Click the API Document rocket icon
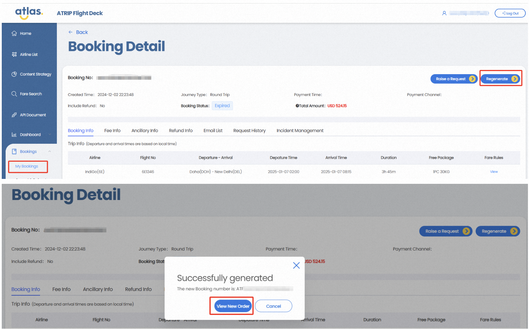This screenshot has width=529, height=329. pyautogui.click(x=14, y=115)
